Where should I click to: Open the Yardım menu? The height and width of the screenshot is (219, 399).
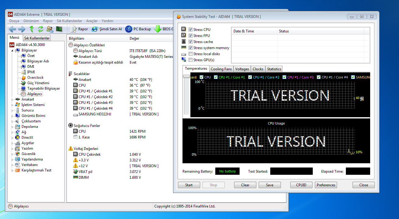click(x=107, y=21)
